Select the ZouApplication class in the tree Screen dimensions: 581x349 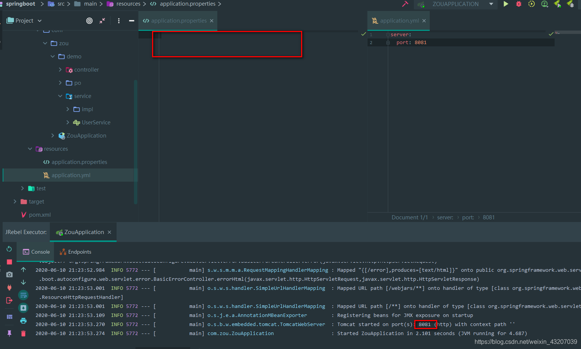pyautogui.click(x=86, y=136)
